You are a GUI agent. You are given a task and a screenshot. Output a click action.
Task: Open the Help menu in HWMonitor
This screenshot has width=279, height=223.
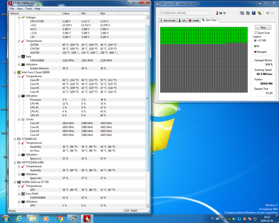(x=37, y=9)
